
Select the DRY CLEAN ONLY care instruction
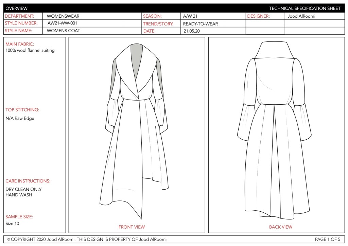point(23,189)
